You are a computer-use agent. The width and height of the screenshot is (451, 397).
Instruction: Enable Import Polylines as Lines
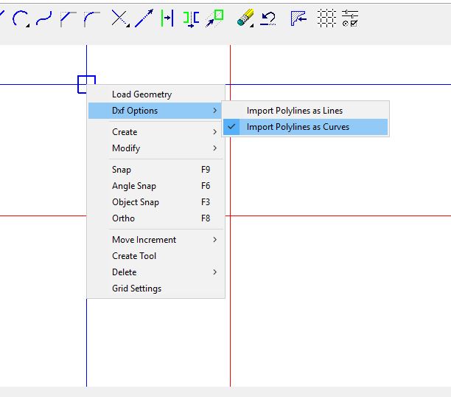[x=295, y=111]
